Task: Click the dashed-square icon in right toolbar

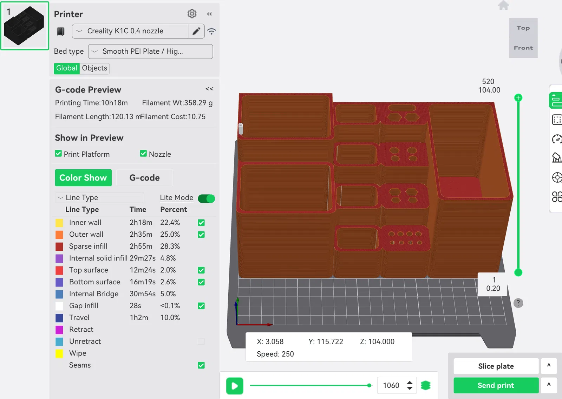Action: coord(557,120)
